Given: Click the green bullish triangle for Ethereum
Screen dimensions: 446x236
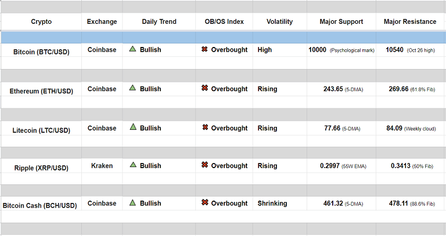Looking at the screenshot, I should tap(132, 88).
